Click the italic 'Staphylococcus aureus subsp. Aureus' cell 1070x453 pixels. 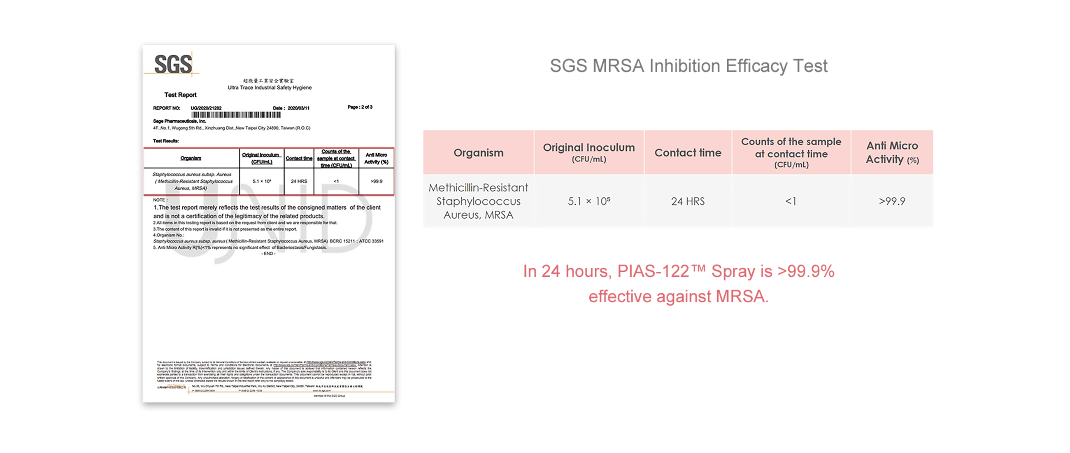[x=192, y=181]
